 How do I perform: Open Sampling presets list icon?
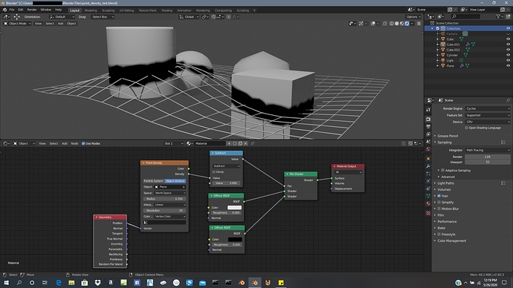pos(503,143)
